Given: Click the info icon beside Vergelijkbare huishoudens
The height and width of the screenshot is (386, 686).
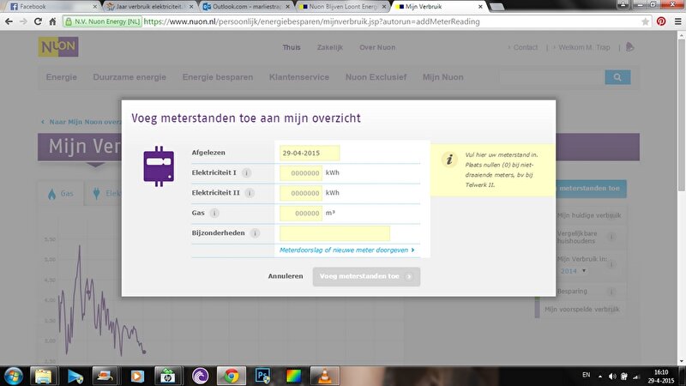Looking at the screenshot, I should pos(611,237).
